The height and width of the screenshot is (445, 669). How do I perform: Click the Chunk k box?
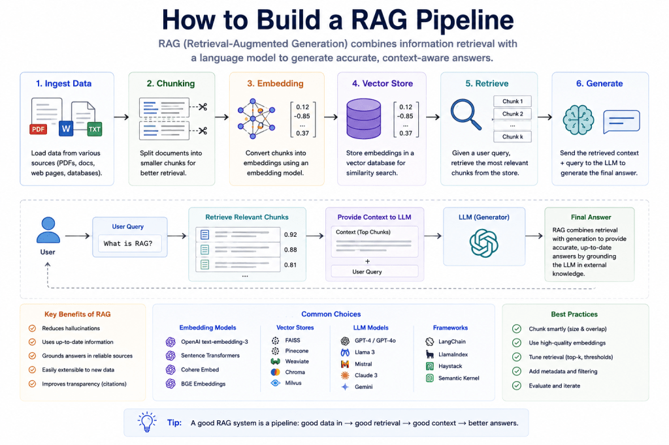[512, 137]
